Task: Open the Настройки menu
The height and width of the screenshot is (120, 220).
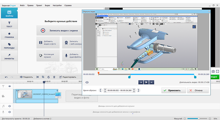Action: 57,5
